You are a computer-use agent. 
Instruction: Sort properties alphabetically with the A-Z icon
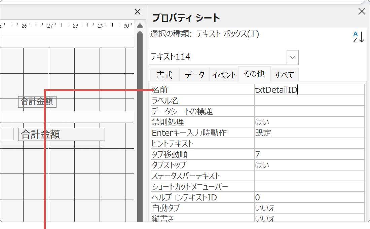coord(358,38)
